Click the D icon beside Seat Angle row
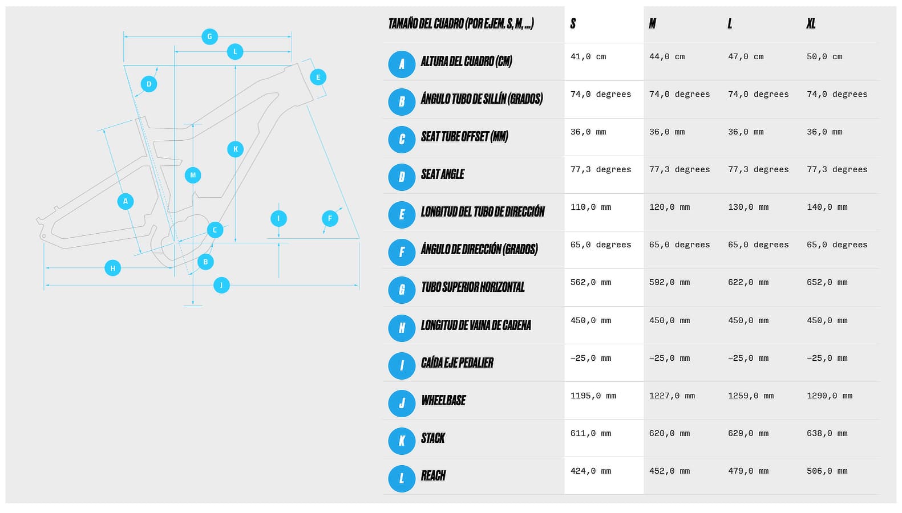The height and width of the screenshot is (513, 902). pos(402,177)
